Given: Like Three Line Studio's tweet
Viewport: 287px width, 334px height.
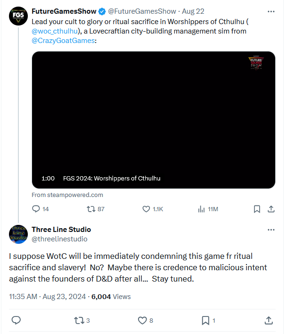Looking at the screenshot, I should 142,320.
